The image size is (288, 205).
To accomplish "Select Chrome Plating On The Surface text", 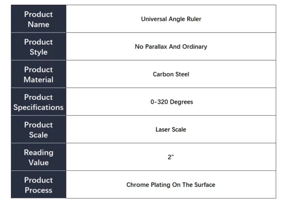I will [171, 185].
